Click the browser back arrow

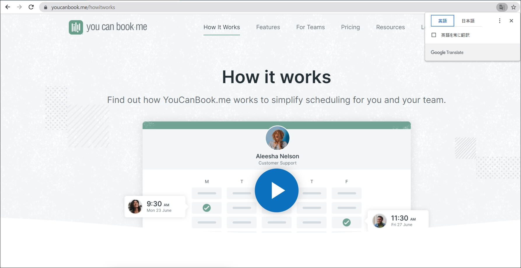(8, 7)
